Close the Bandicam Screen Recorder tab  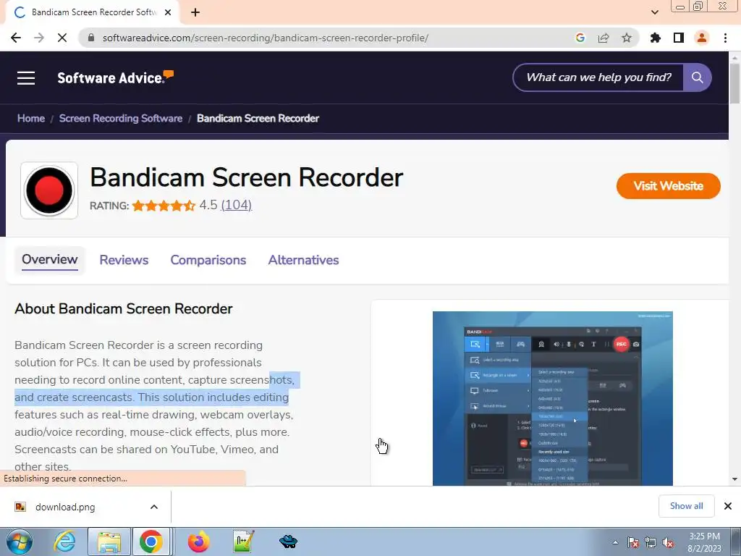tap(168, 12)
